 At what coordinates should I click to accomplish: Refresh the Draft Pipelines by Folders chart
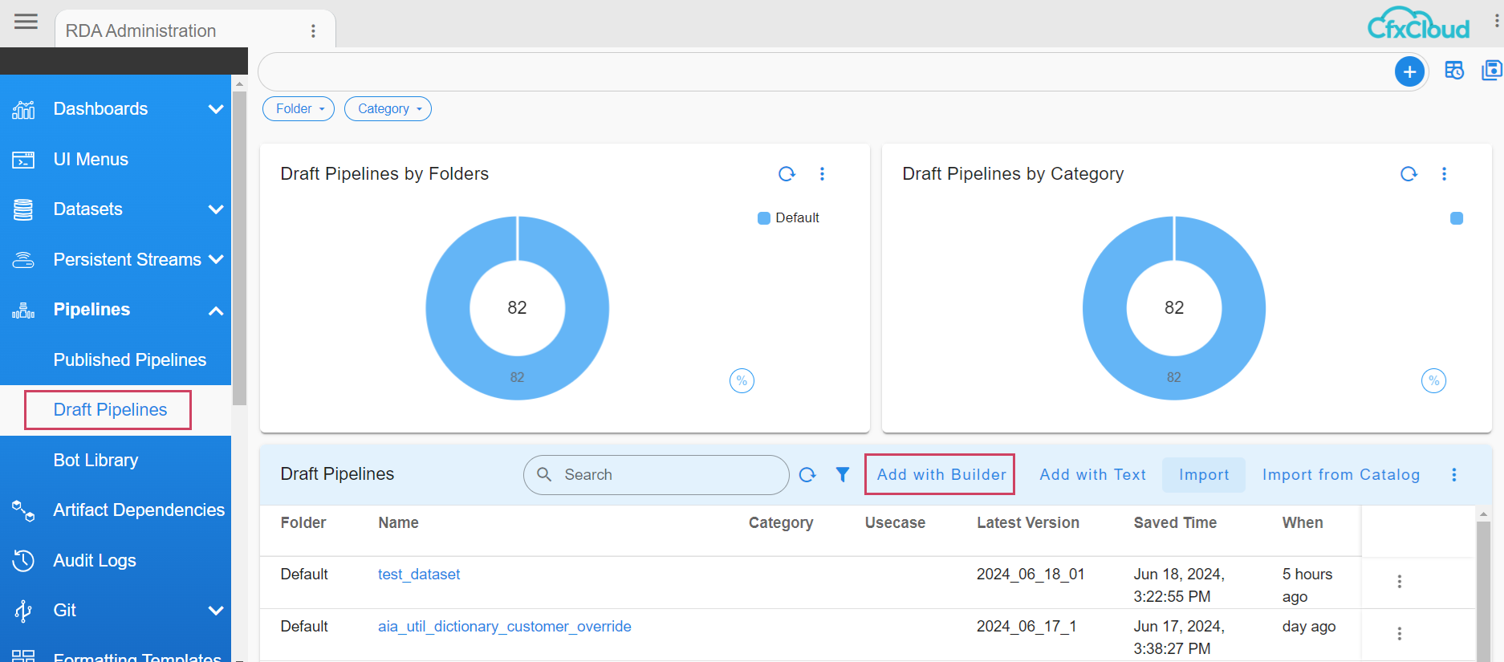(787, 174)
